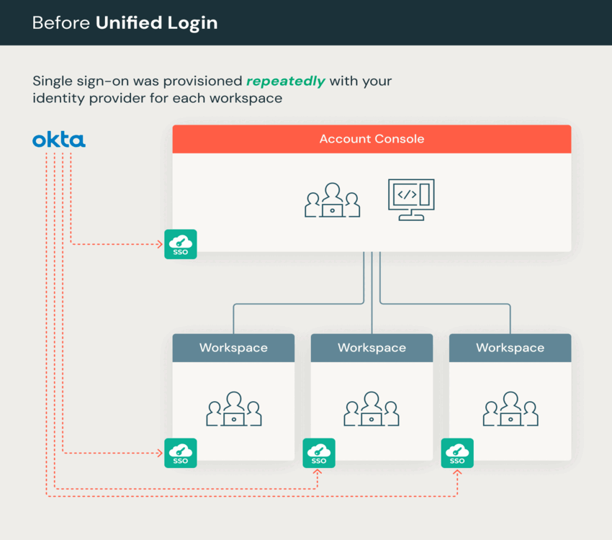Click the Okta logo

tap(59, 140)
